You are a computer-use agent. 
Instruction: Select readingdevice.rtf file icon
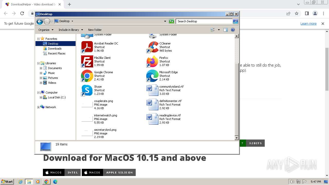(x=152, y=119)
